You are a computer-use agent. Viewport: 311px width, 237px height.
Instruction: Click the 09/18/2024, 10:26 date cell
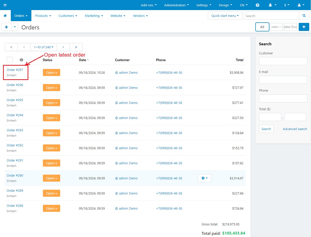[x=92, y=72]
